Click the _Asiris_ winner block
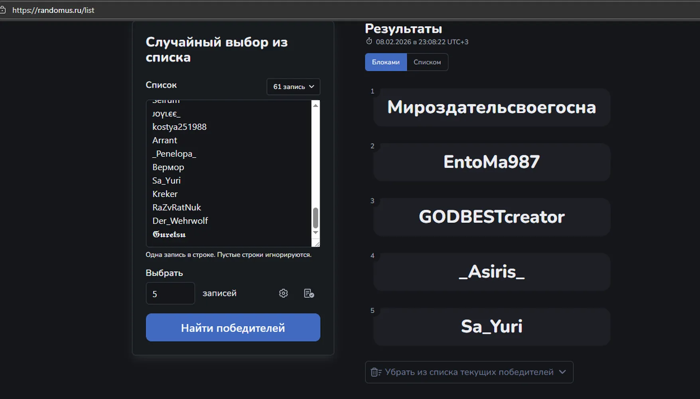The height and width of the screenshot is (399, 700). click(492, 272)
